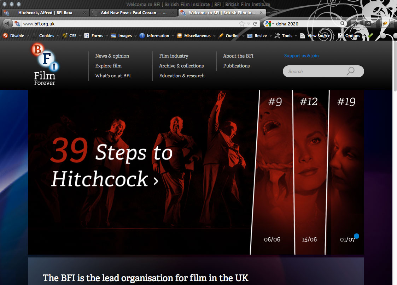Click the 06/06 date label

point(272,239)
